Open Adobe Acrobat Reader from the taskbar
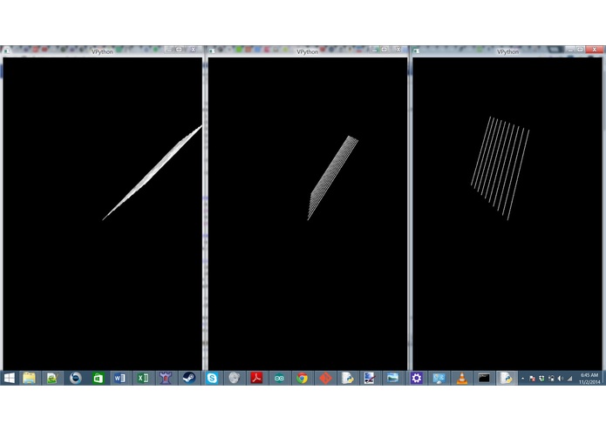The height and width of the screenshot is (430, 606). [x=256, y=378]
